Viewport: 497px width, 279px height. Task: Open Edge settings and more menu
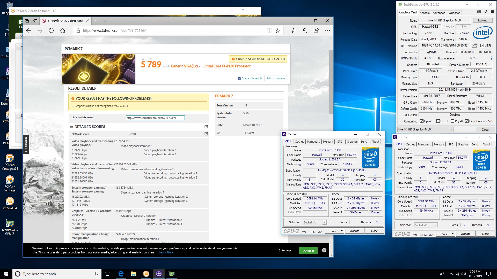(328, 30)
